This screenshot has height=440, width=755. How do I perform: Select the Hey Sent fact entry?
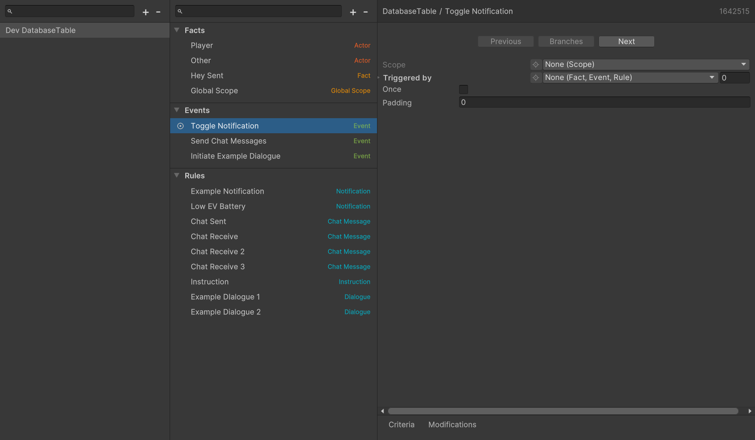(273, 75)
